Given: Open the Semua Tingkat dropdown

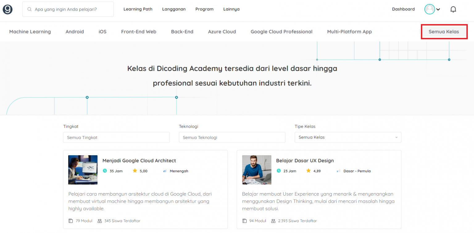Looking at the screenshot, I should [x=116, y=137].
